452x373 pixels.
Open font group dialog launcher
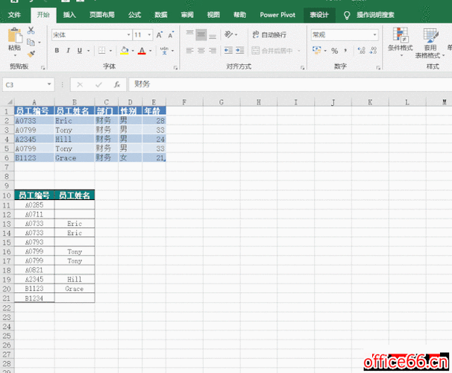coord(175,68)
